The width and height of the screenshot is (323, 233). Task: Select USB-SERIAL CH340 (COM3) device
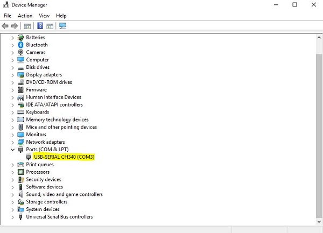(x=64, y=157)
